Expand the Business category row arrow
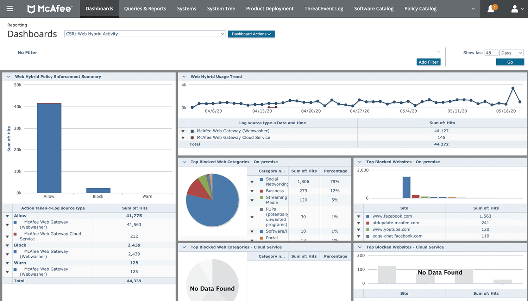This screenshot has width=528, height=301. point(252,191)
